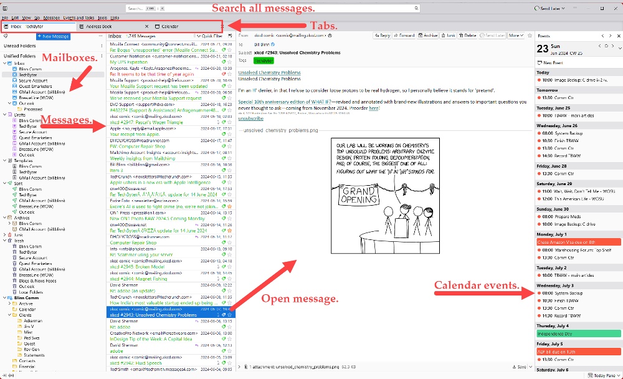Open message list display options icon
This screenshot has height=379, width=623.
230,36
